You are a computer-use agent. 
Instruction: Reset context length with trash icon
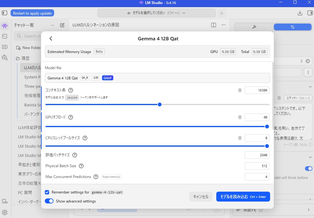click(240, 90)
